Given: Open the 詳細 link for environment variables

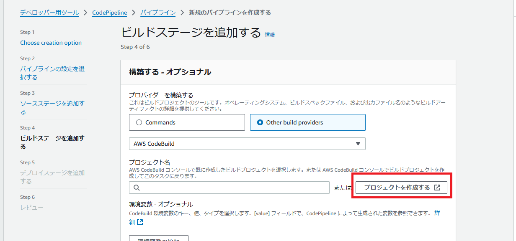Looking at the screenshot, I should click(x=437, y=213).
